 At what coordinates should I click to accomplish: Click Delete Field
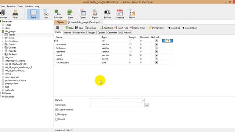click(137, 28)
